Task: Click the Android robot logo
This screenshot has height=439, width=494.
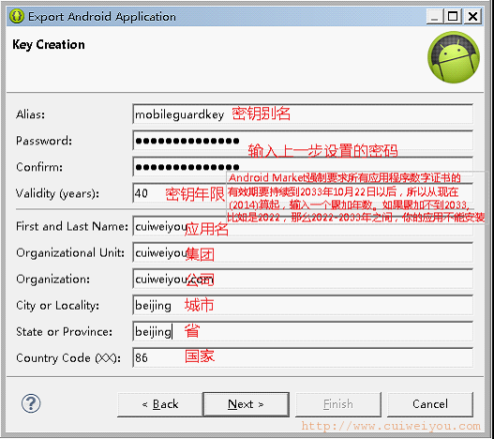Action: (454, 57)
